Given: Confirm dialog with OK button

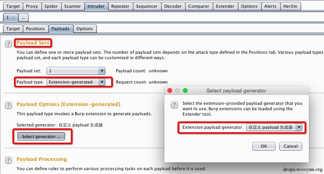Looking at the screenshot, I should pos(264,146).
